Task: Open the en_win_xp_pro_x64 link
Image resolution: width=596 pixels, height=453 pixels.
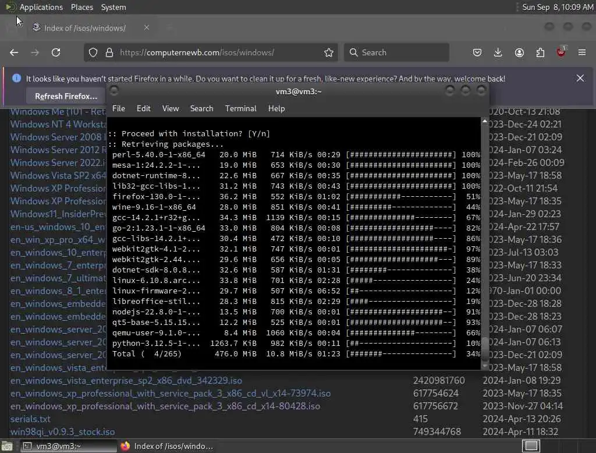Action: point(58,240)
